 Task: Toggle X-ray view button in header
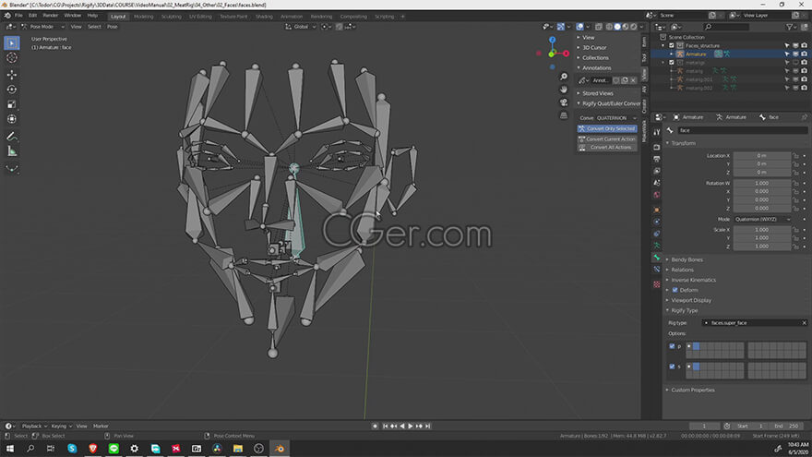[599, 27]
